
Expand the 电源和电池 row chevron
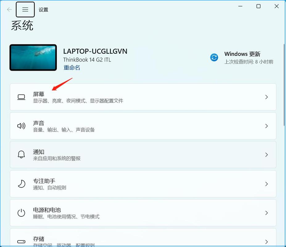[x=267, y=213]
